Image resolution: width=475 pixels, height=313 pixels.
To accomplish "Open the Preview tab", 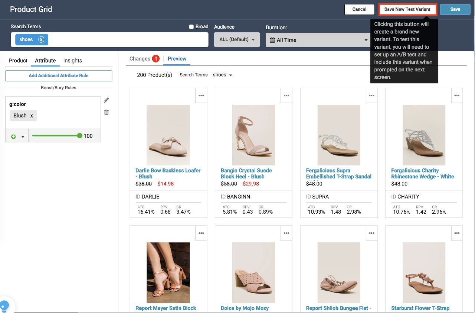I will point(177,59).
